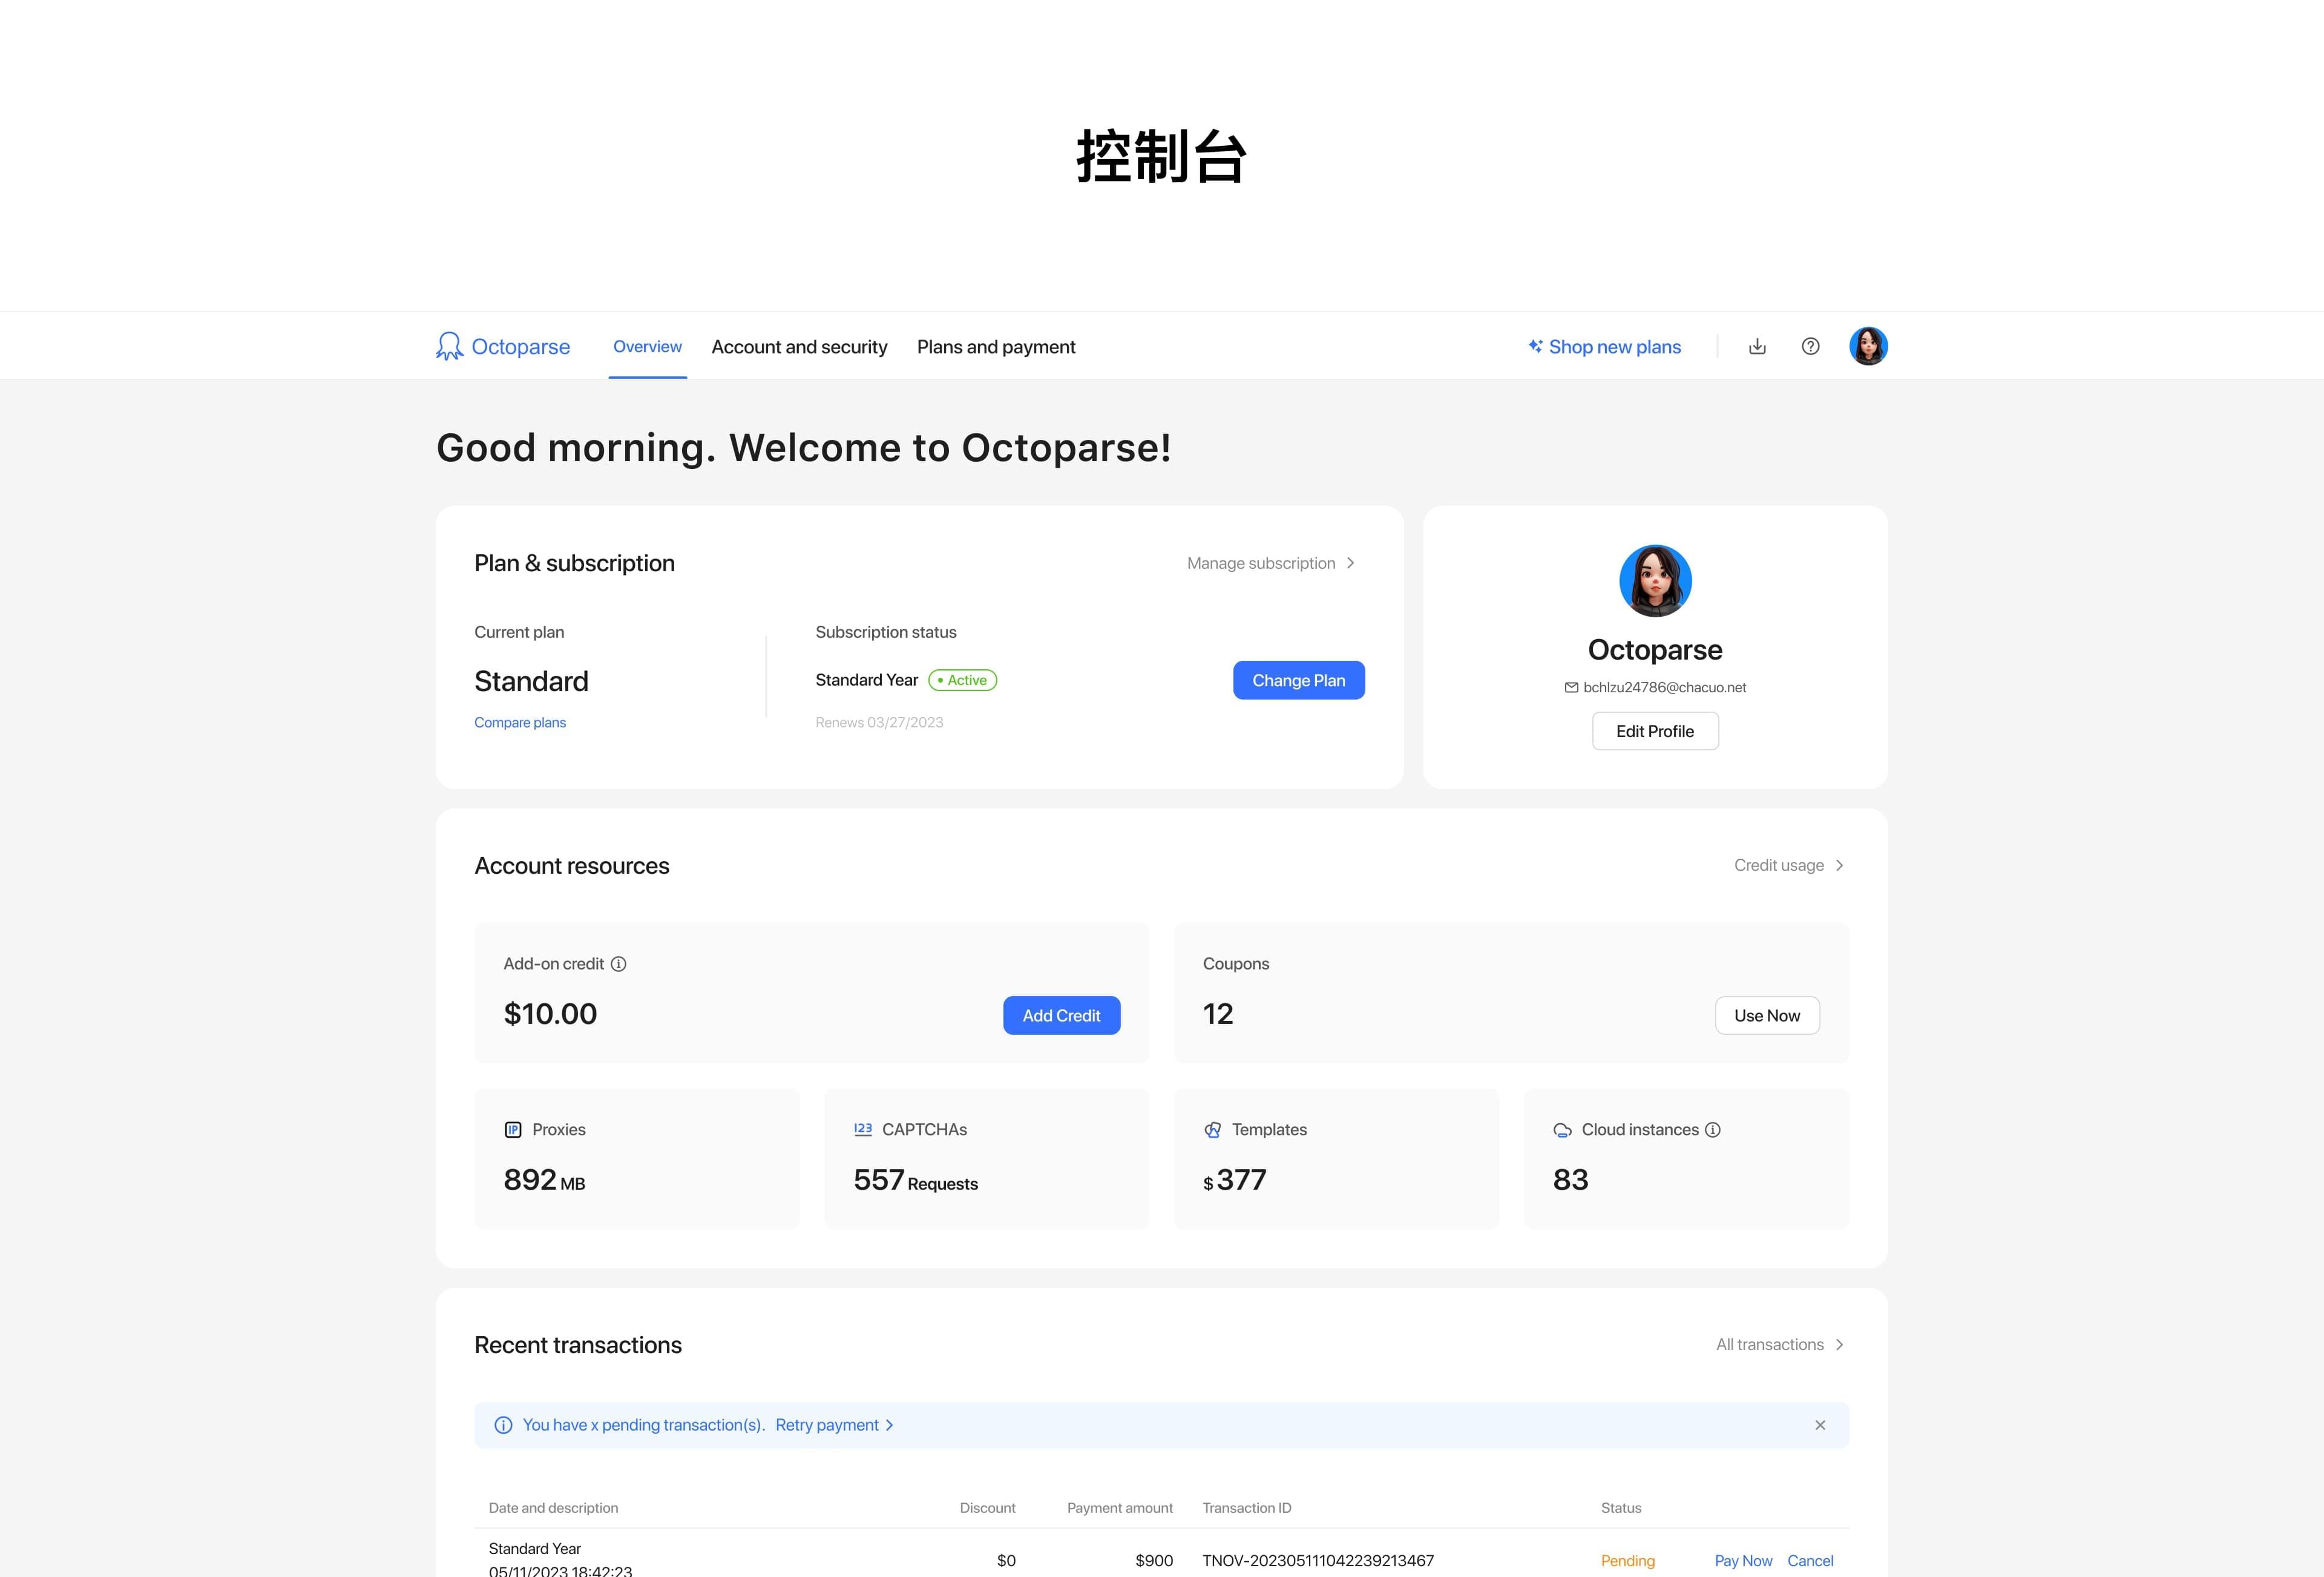Click Renews 03/27/2023 text

point(879,723)
